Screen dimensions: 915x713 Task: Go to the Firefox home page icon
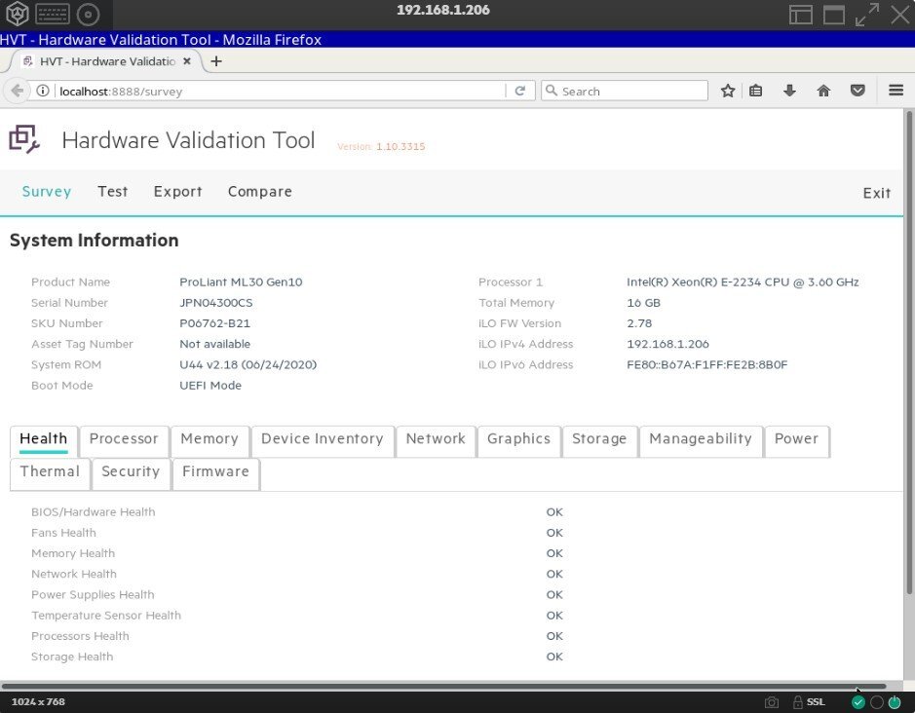pos(823,91)
